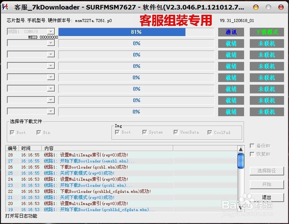This screenshot has width=289, height=224.
Task: Click the 内容 column header
Action: click(107, 148)
